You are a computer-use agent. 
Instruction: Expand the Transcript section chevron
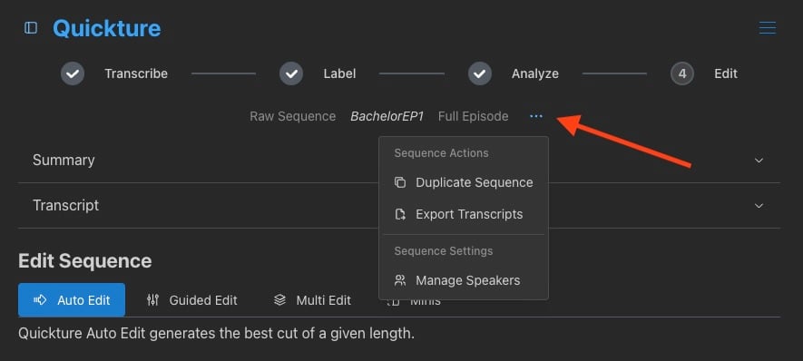point(759,205)
